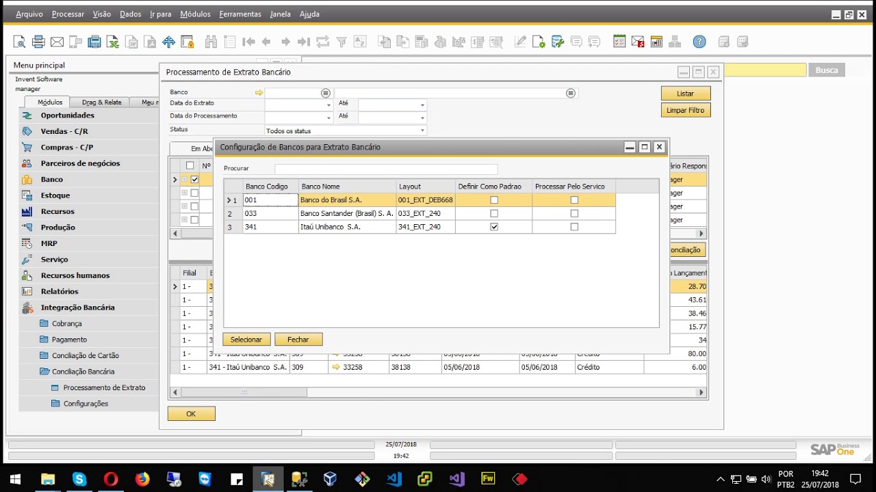Export to Word from the toolbar

[x=131, y=42]
